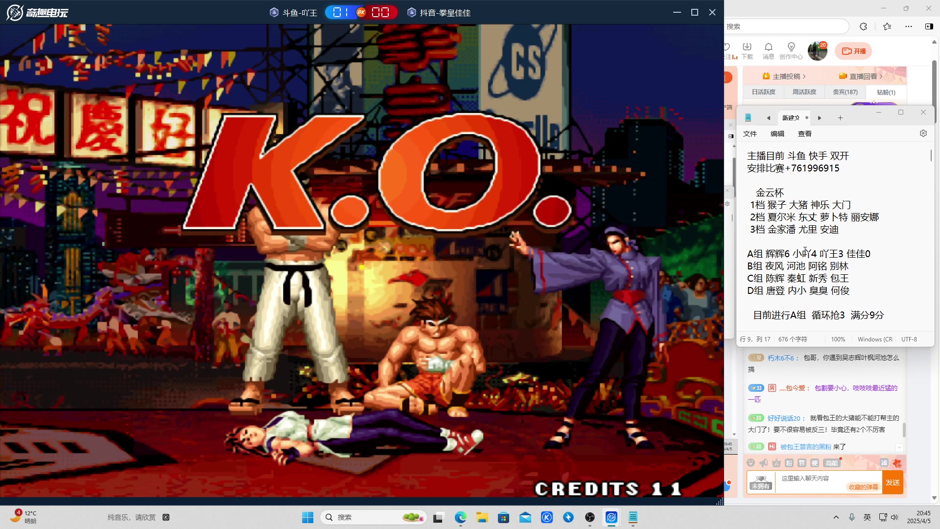Open the user avatar profile
The height and width of the screenshot is (529, 940).
point(817,51)
